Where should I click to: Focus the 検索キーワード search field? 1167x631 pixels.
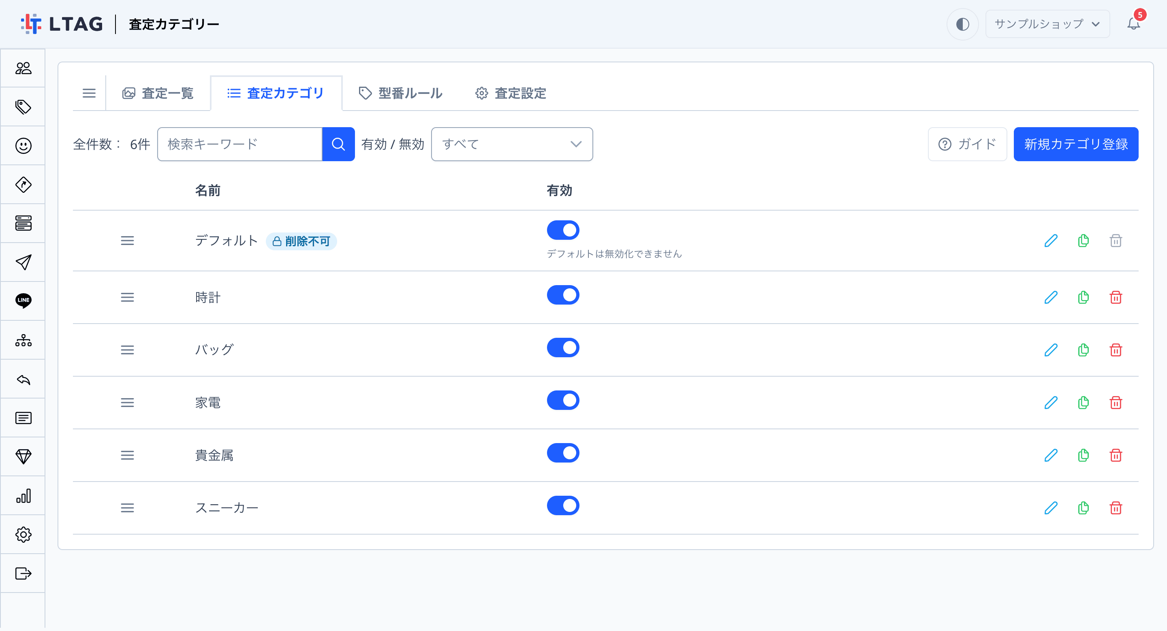(239, 144)
